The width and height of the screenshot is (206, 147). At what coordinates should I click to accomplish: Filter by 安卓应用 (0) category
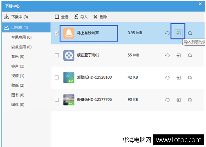coord(21,47)
